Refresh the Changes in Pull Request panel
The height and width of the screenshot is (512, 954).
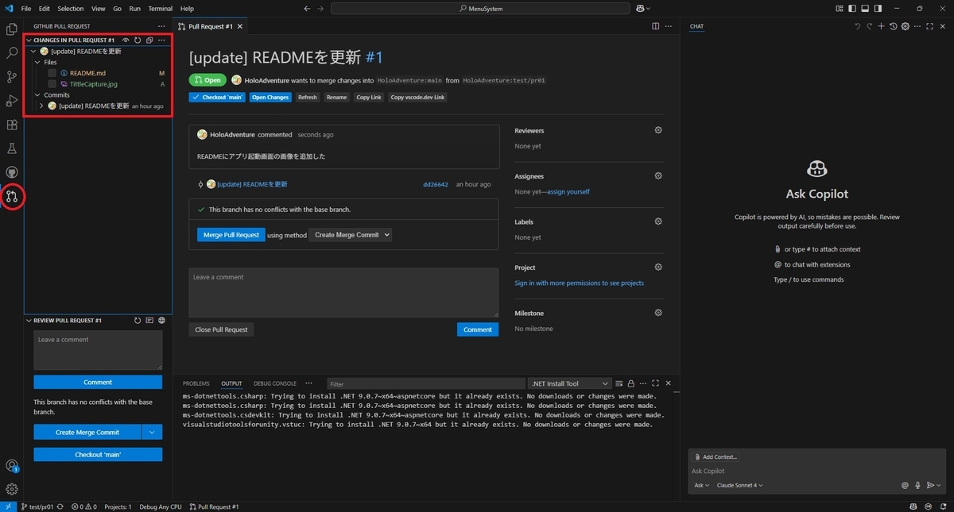coord(136,40)
